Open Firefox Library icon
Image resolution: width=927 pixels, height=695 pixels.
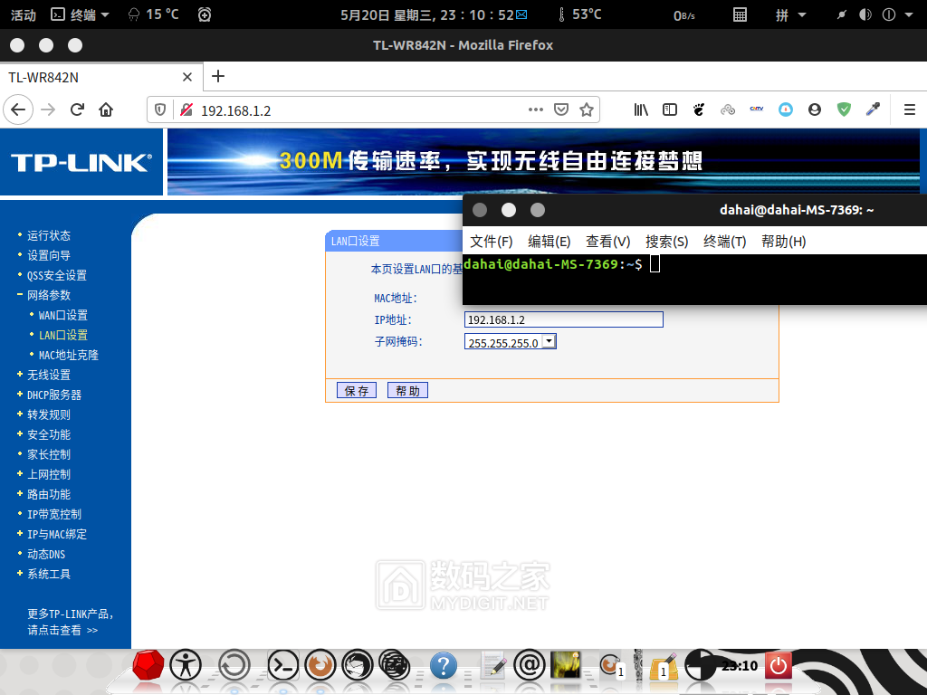(x=641, y=109)
